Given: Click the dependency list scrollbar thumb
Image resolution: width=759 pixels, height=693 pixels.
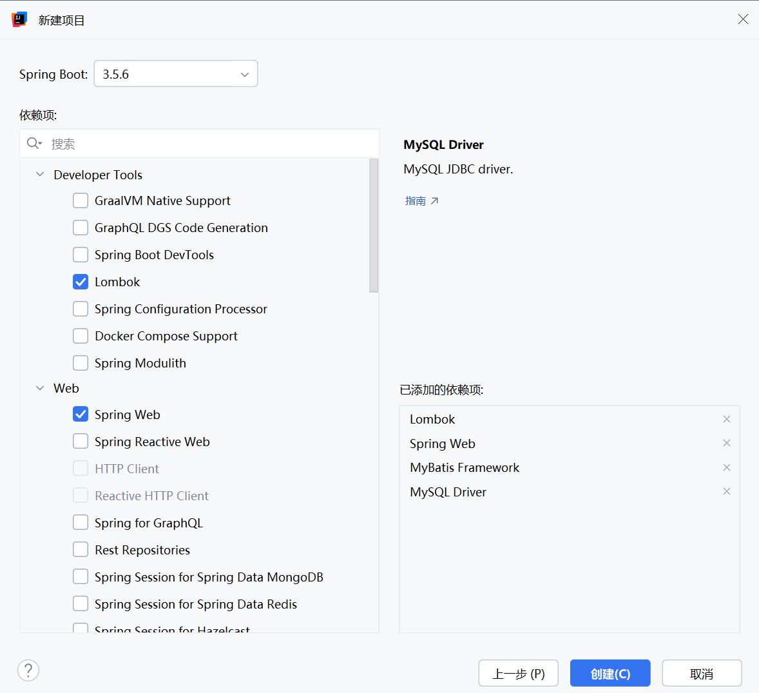Looking at the screenshot, I should [x=374, y=226].
